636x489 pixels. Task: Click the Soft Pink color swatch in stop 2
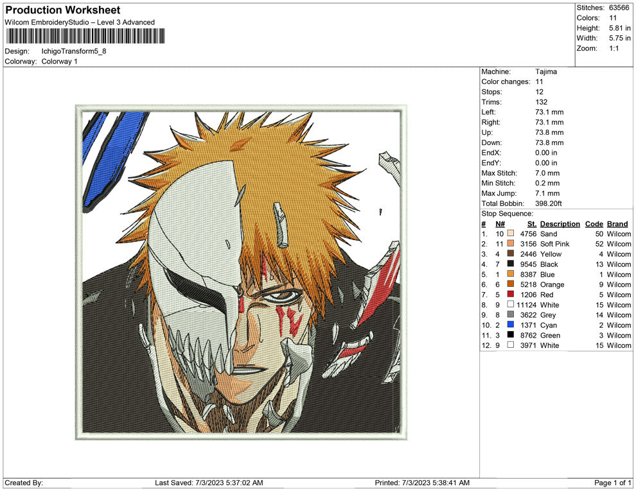(x=510, y=244)
